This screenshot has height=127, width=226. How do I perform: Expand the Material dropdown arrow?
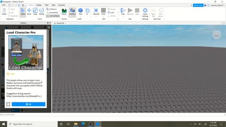point(96,17)
